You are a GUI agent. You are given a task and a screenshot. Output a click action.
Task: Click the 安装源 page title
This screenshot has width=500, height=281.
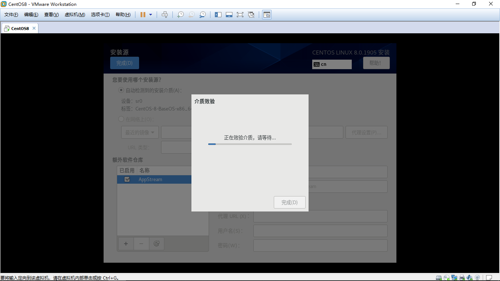[119, 52]
